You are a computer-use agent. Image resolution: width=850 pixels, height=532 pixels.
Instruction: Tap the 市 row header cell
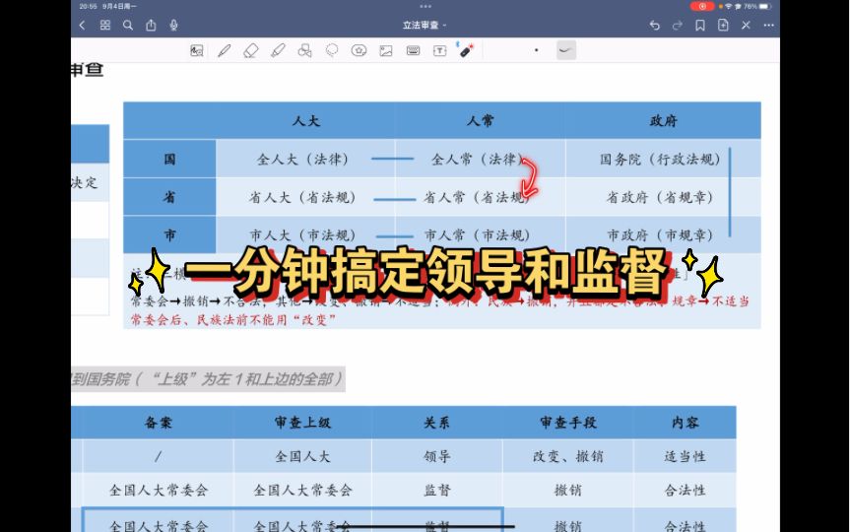[x=169, y=234]
